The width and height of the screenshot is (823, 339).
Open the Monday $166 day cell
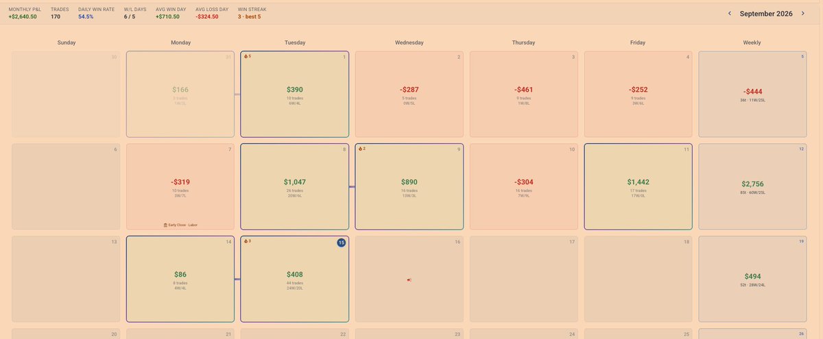[180, 94]
